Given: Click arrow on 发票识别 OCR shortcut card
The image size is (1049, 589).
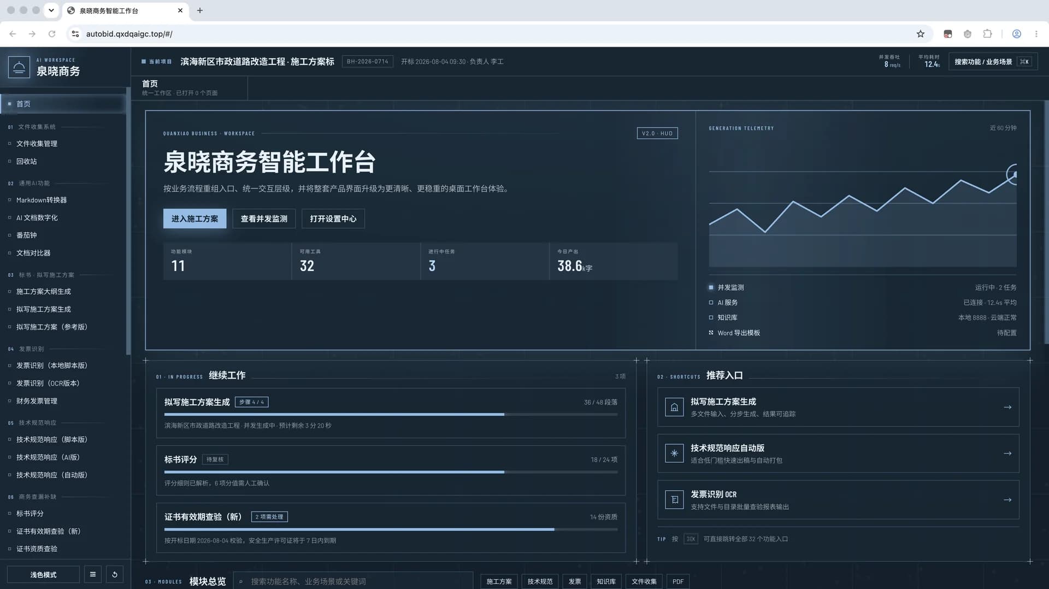Looking at the screenshot, I should click(x=1007, y=500).
